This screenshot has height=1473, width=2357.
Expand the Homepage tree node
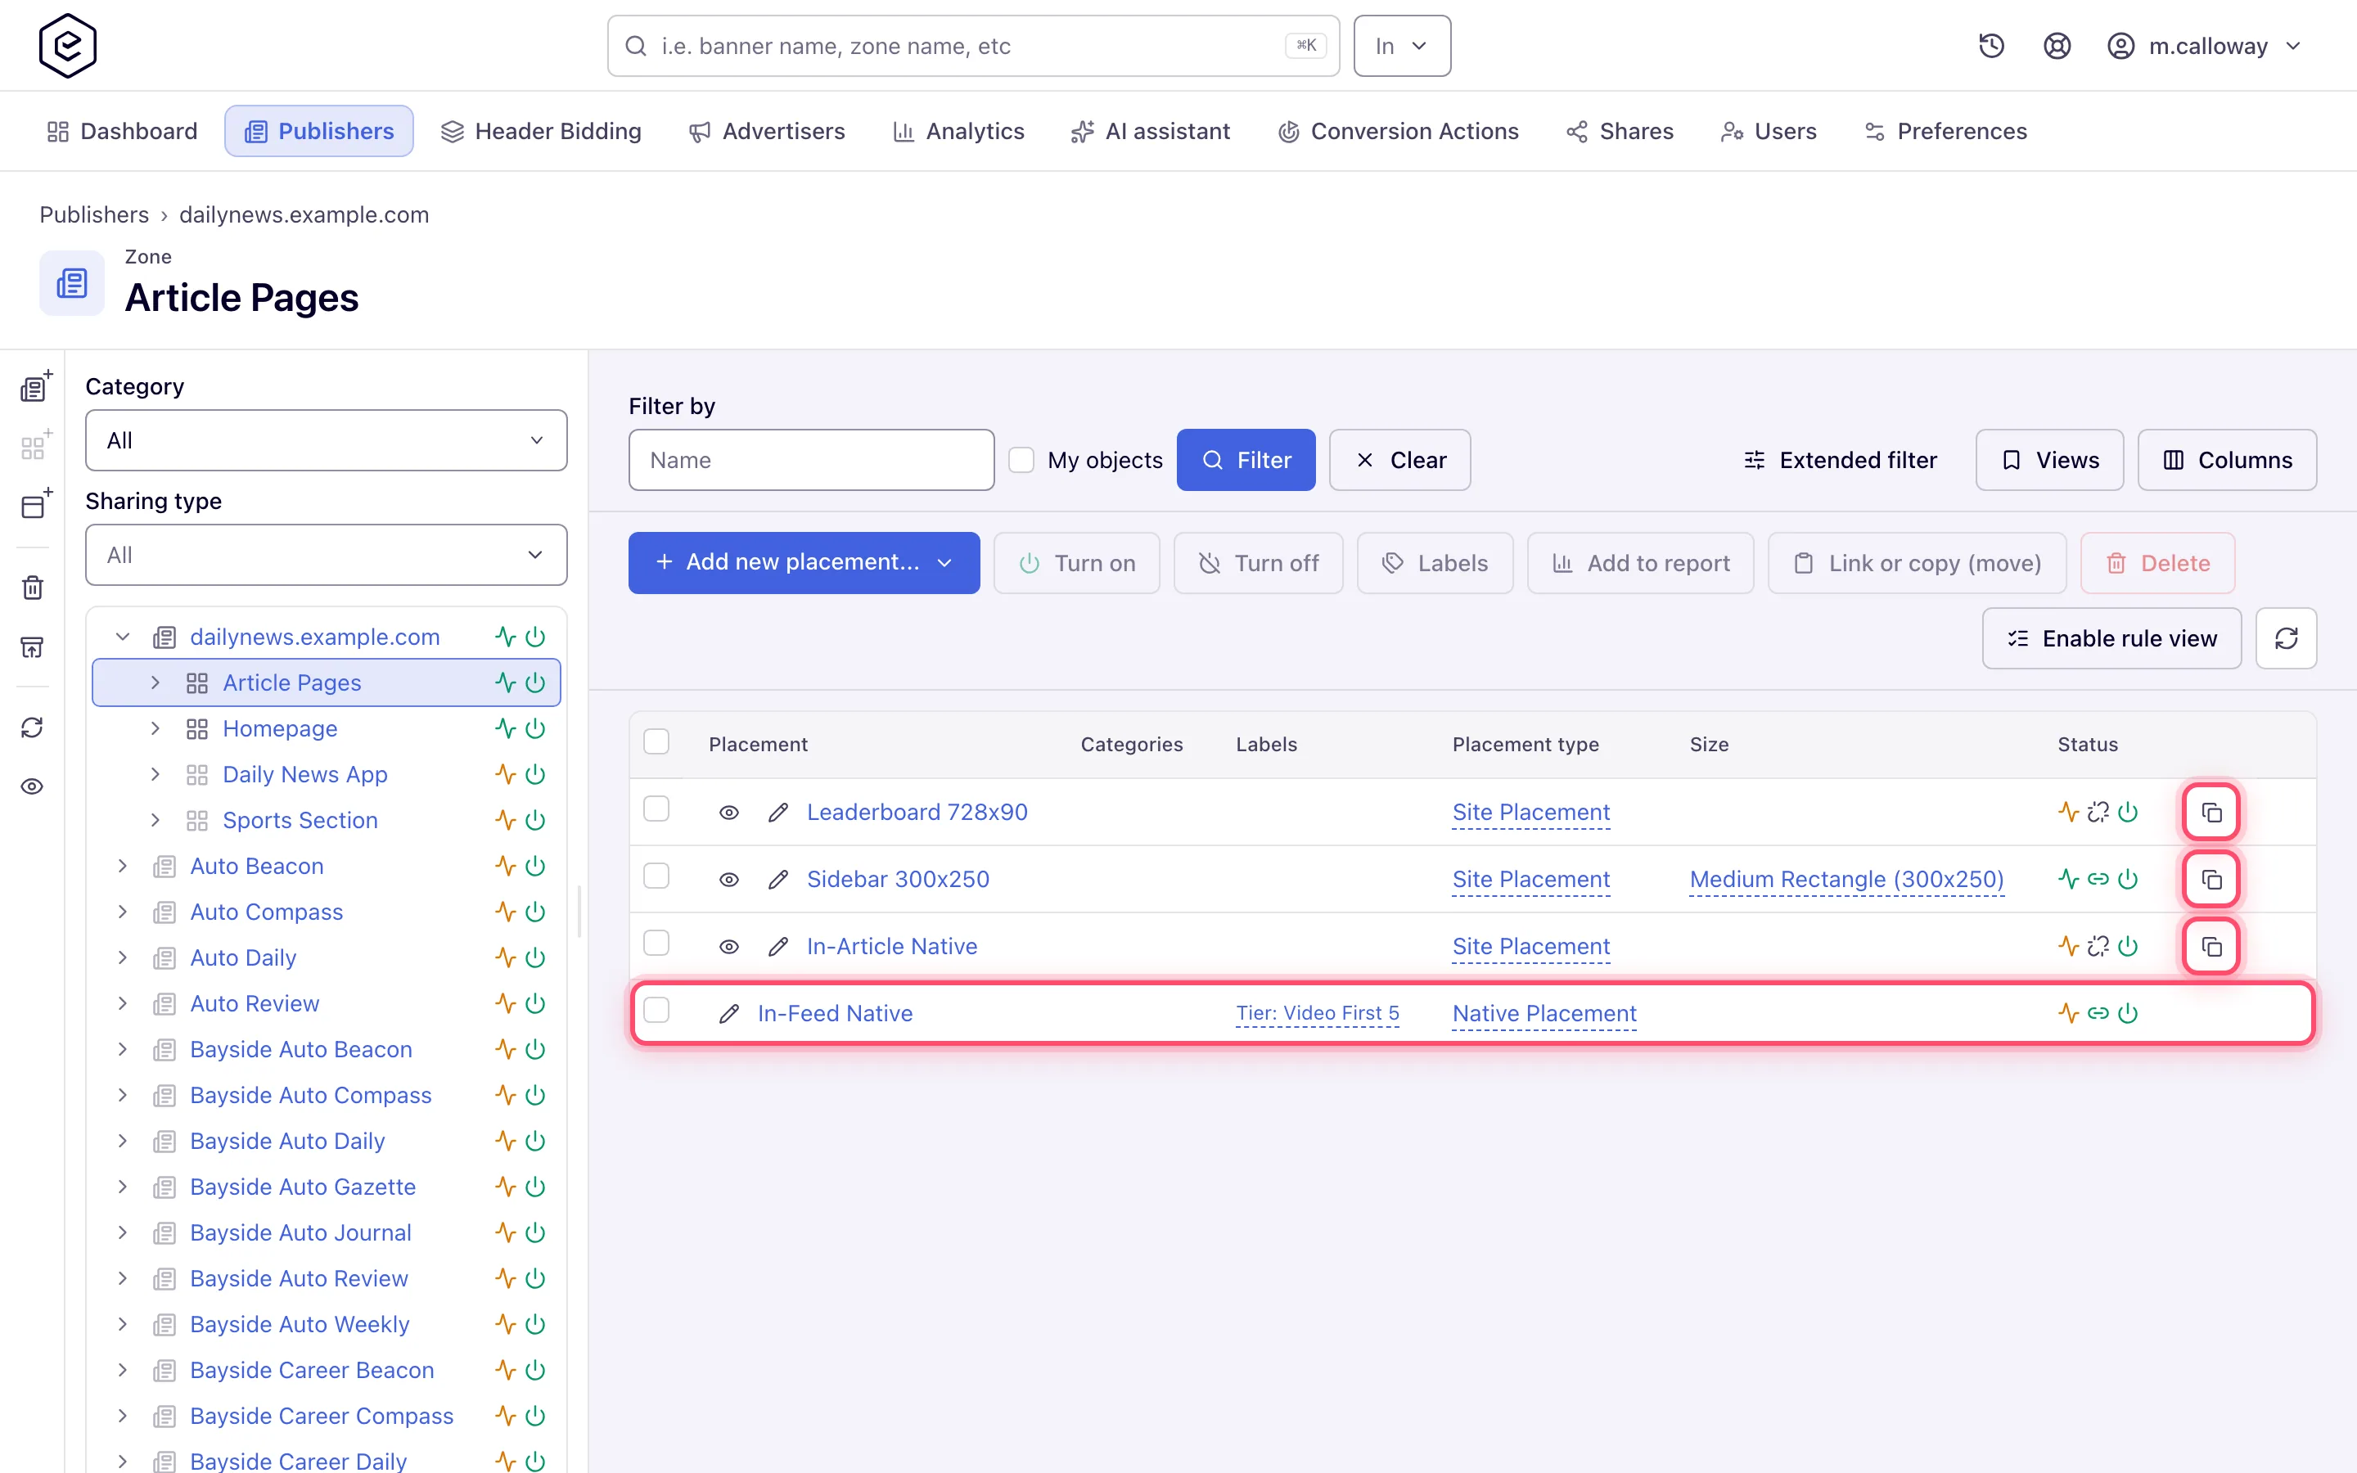pyautogui.click(x=155, y=728)
